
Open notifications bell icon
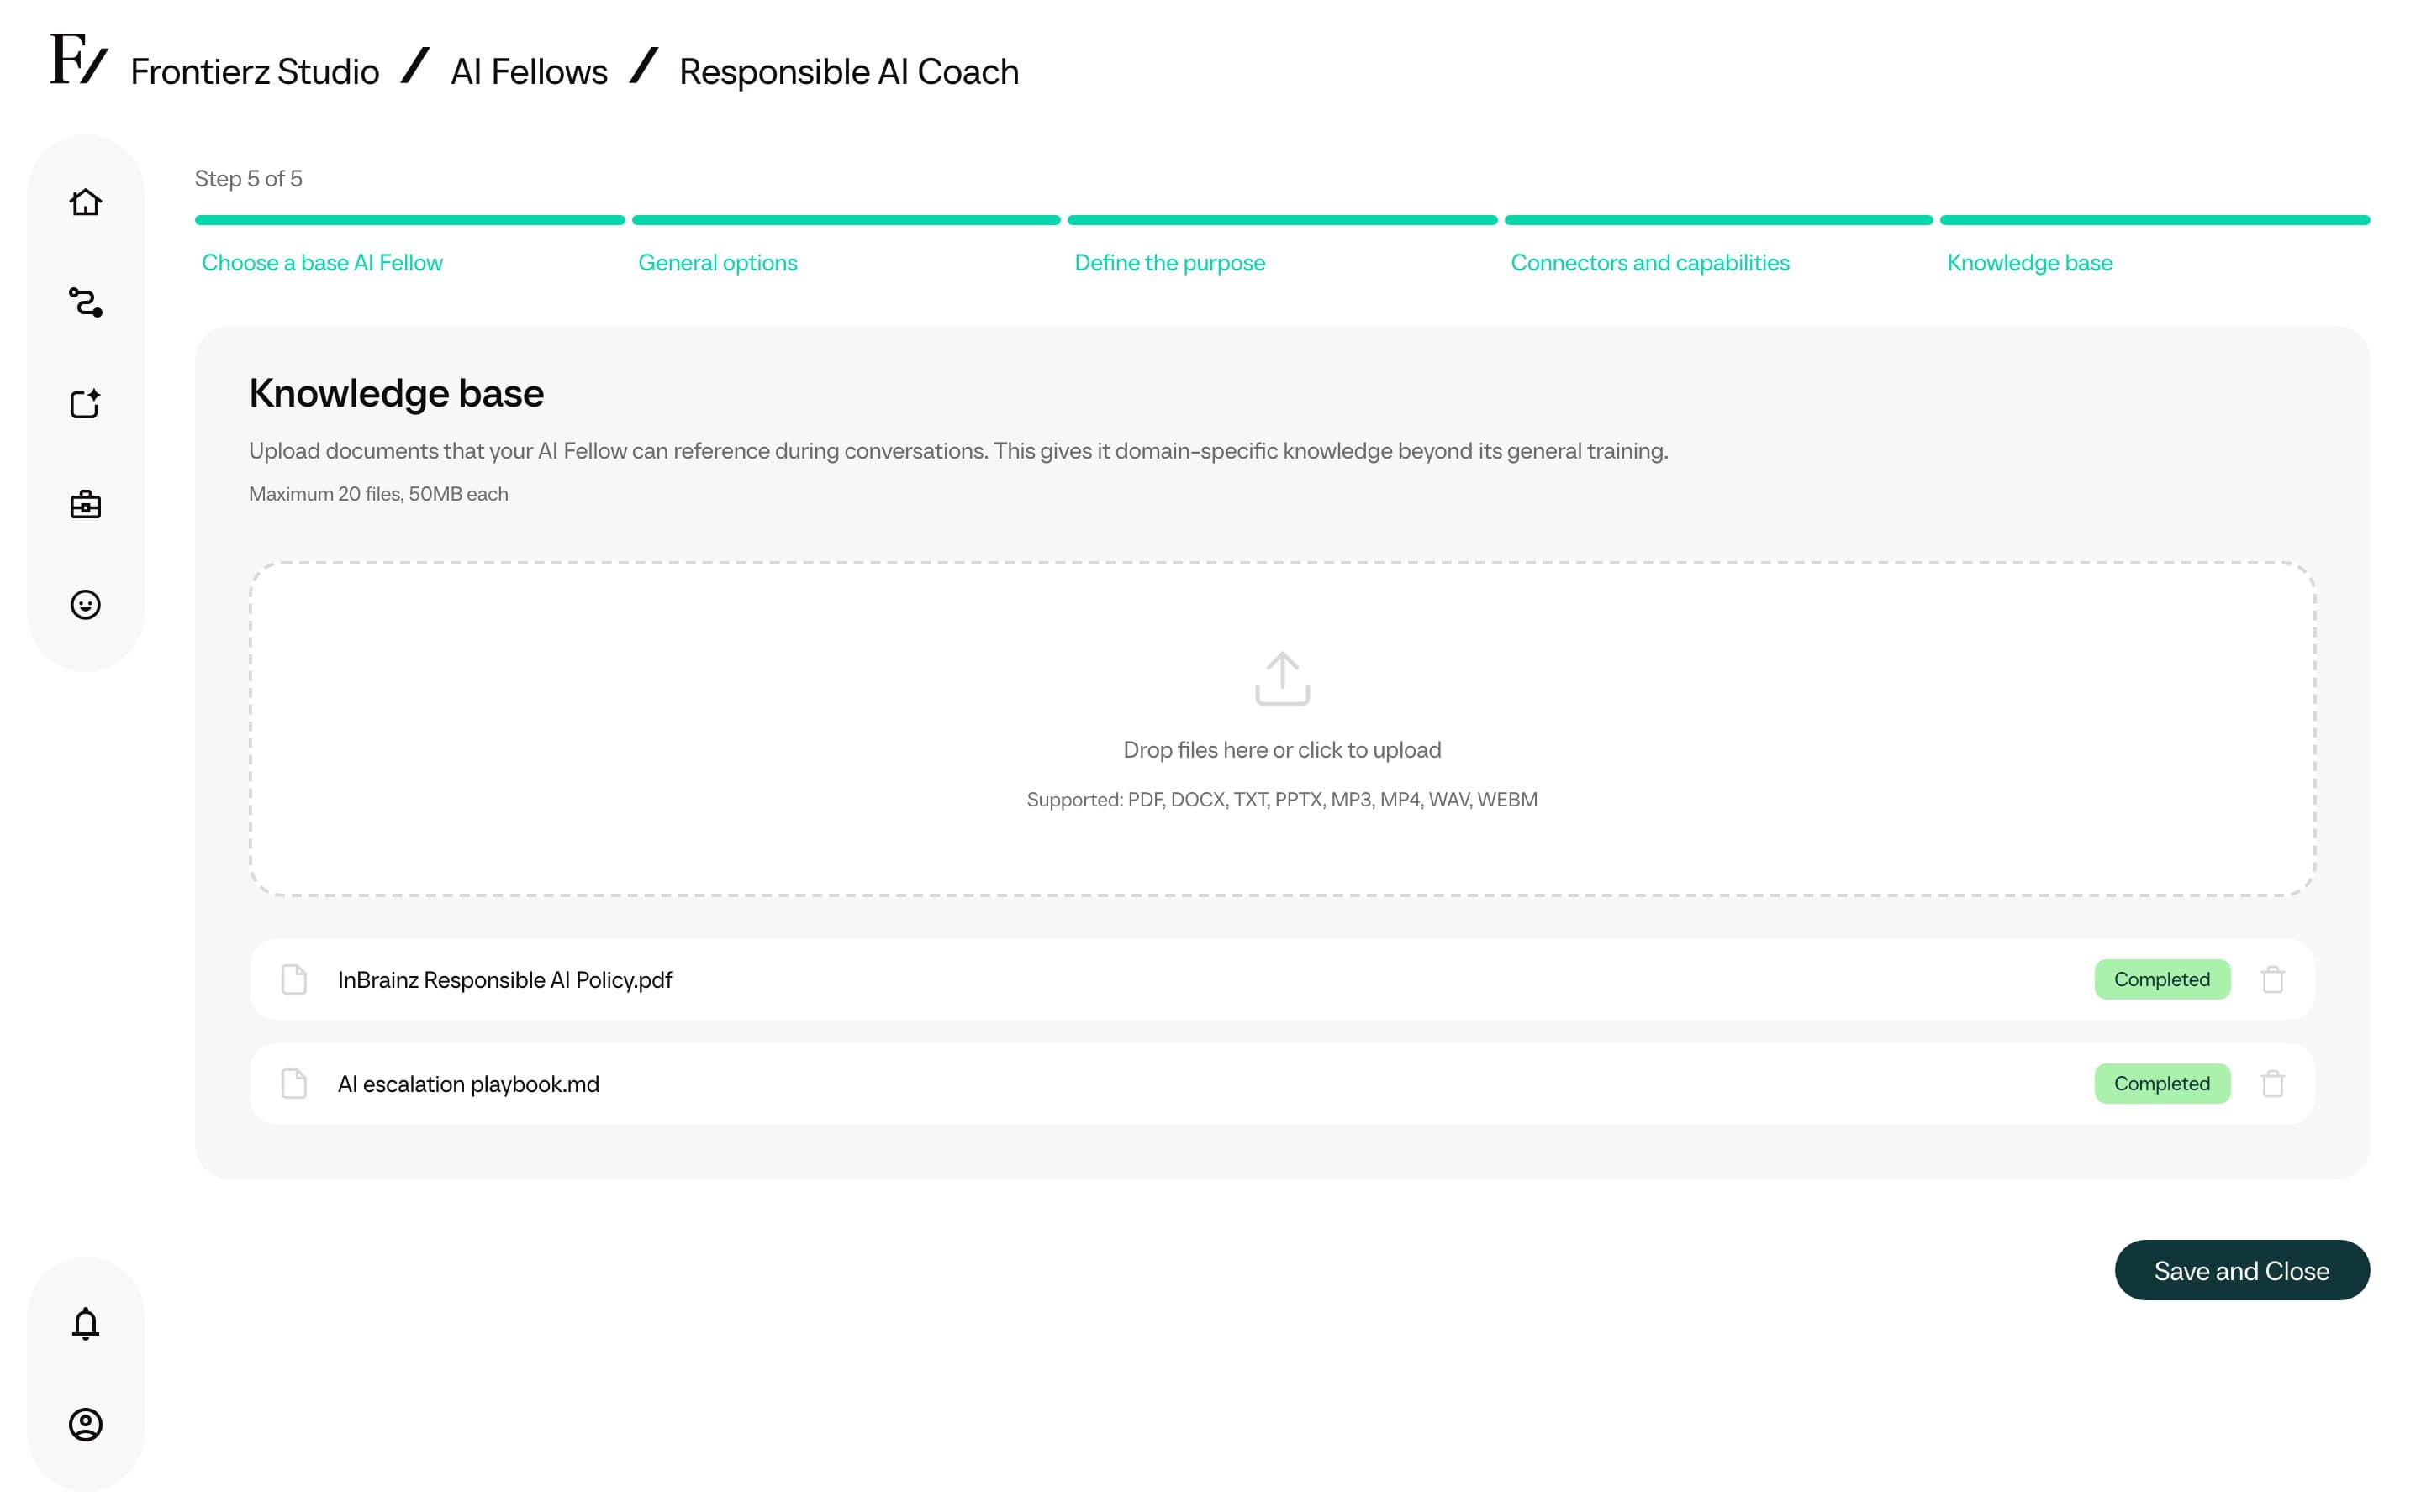click(85, 1323)
